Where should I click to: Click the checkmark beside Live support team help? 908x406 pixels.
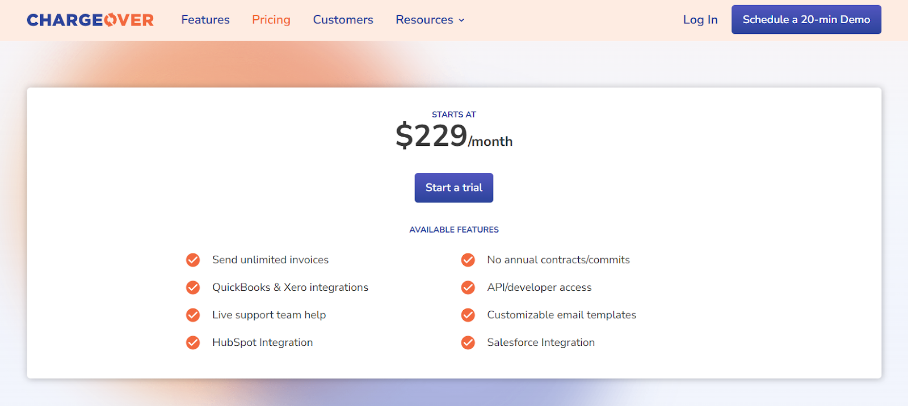193,315
